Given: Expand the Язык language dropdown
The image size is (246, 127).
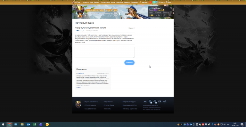Looking at the screenshot, I should pyautogui.click(x=169, y=2).
